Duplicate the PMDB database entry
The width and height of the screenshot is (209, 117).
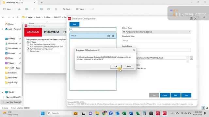pyautogui.click(x=113, y=36)
